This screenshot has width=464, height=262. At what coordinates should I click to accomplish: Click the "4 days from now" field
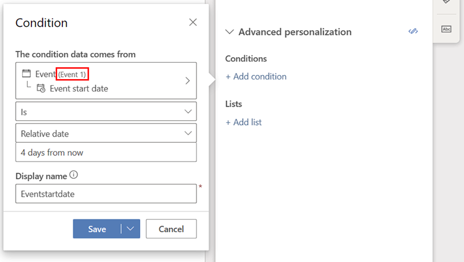[x=106, y=153]
